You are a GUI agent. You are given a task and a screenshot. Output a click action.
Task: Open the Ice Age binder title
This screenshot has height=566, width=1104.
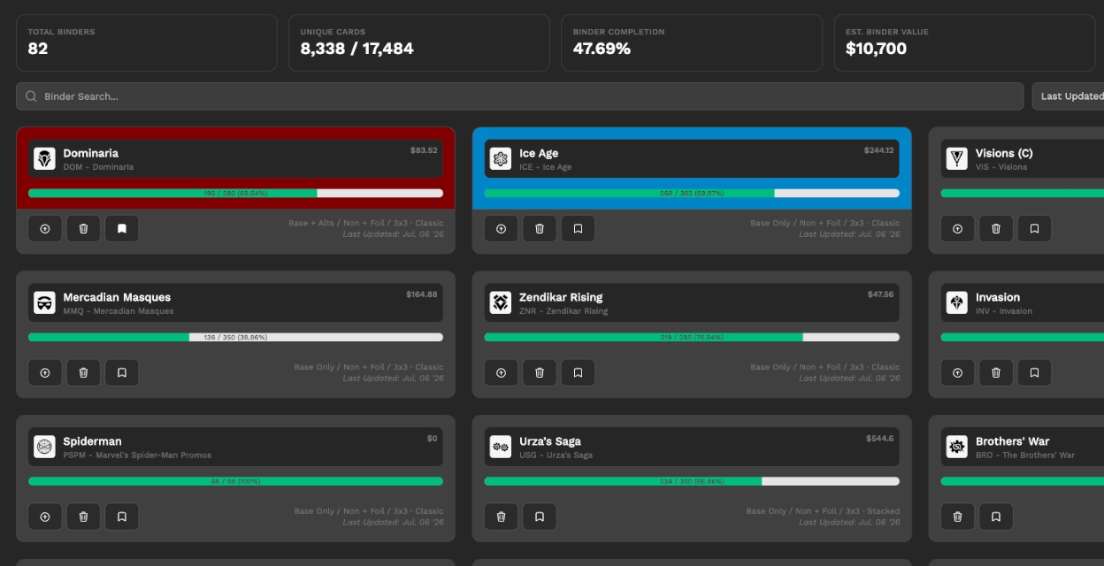coord(539,153)
